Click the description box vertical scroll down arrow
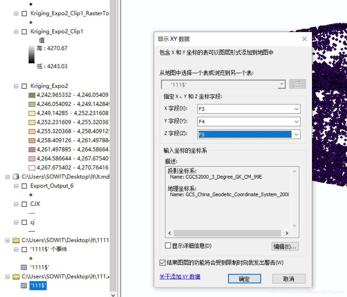Viewport: 347px width, 297px height. [294, 226]
